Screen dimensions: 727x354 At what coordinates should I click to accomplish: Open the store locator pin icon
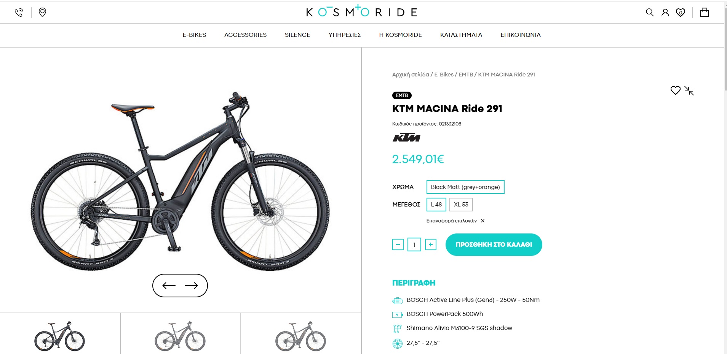(43, 13)
